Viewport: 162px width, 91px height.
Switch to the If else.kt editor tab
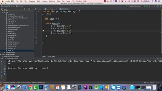point(39,9)
